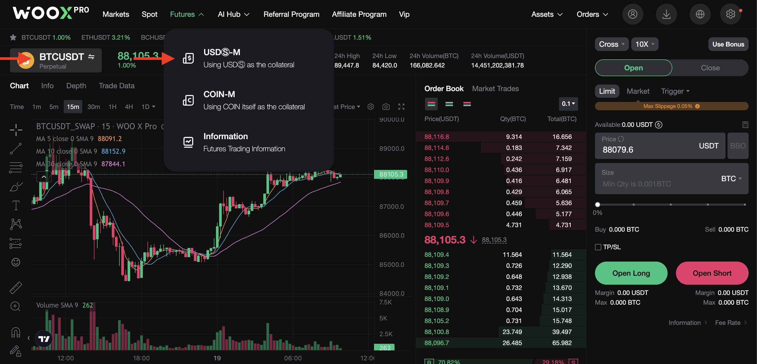
Task: Open the Information link below order form
Action: pos(688,323)
